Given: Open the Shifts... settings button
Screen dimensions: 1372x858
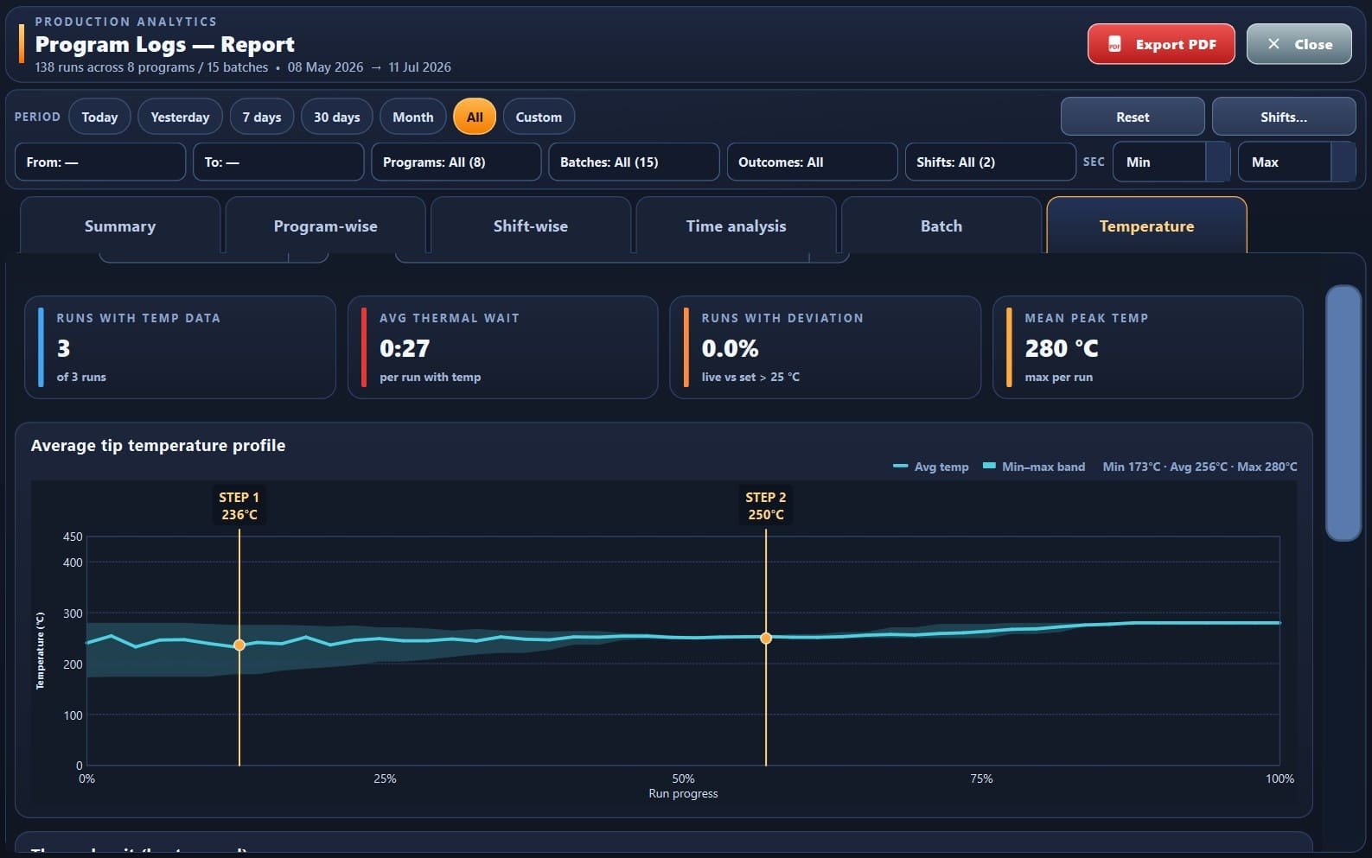Looking at the screenshot, I should coord(1284,117).
